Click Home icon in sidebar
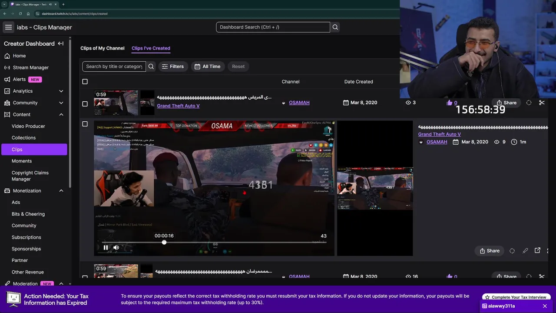Viewport: 556px width, 313px height. 7,56
